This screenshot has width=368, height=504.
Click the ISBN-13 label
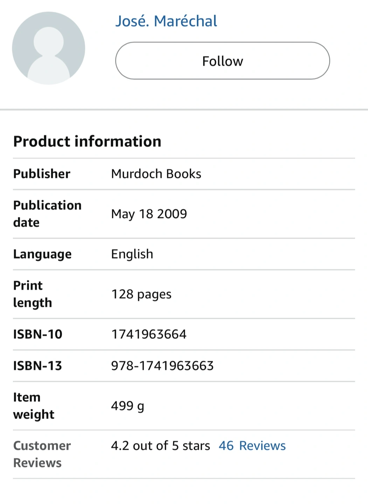37,366
